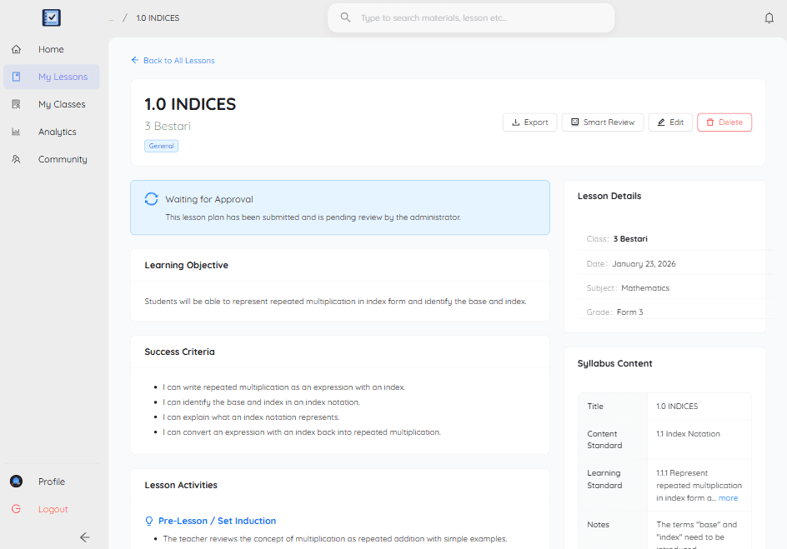The image size is (787, 549).
Task: Click the Analytics chart icon
Action: click(15, 132)
